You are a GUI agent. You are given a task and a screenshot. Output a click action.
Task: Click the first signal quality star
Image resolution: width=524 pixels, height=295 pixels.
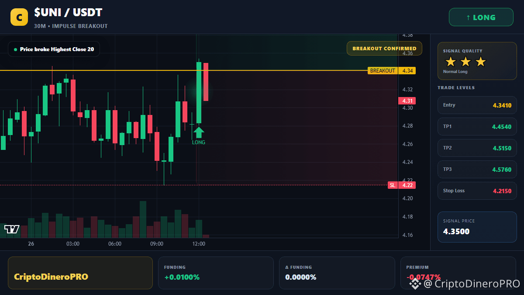point(451,62)
